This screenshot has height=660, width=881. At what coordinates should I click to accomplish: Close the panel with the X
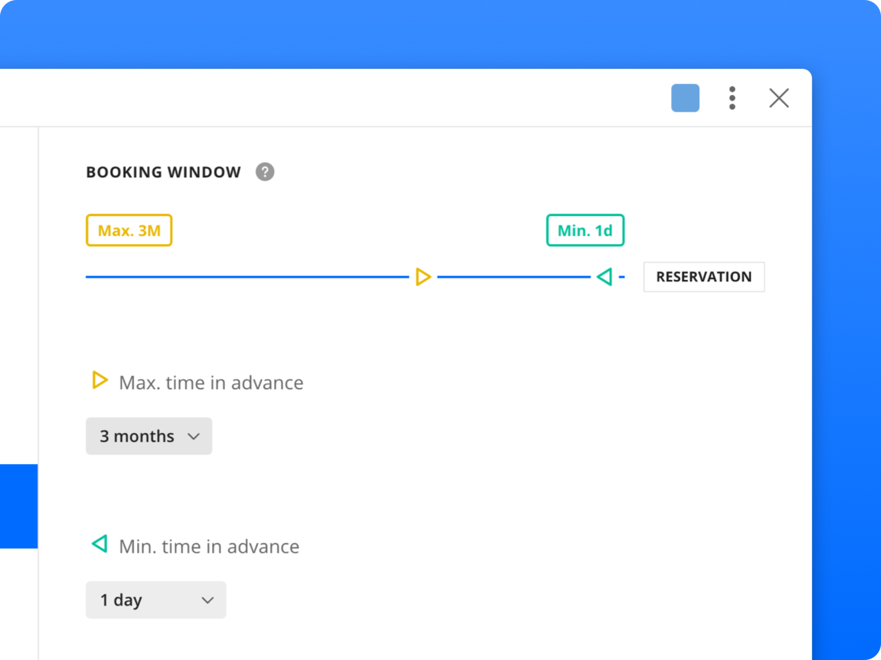click(778, 98)
